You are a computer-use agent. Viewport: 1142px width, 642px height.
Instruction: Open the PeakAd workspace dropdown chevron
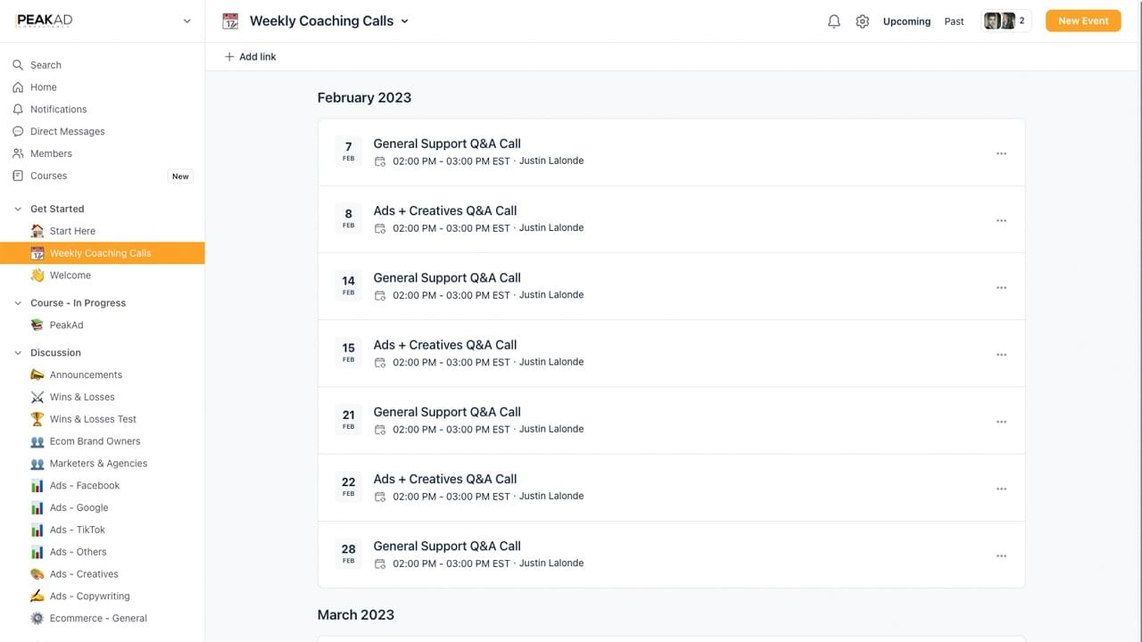(186, 21)
